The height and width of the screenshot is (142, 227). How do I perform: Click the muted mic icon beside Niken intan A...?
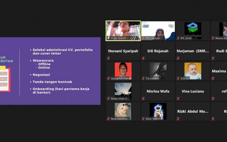(x=108, y=98)
